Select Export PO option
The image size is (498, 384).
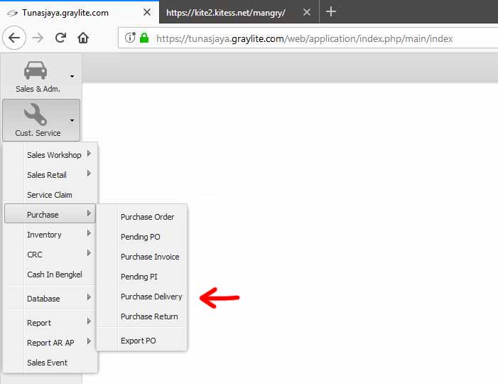click(x=138, y=341)
